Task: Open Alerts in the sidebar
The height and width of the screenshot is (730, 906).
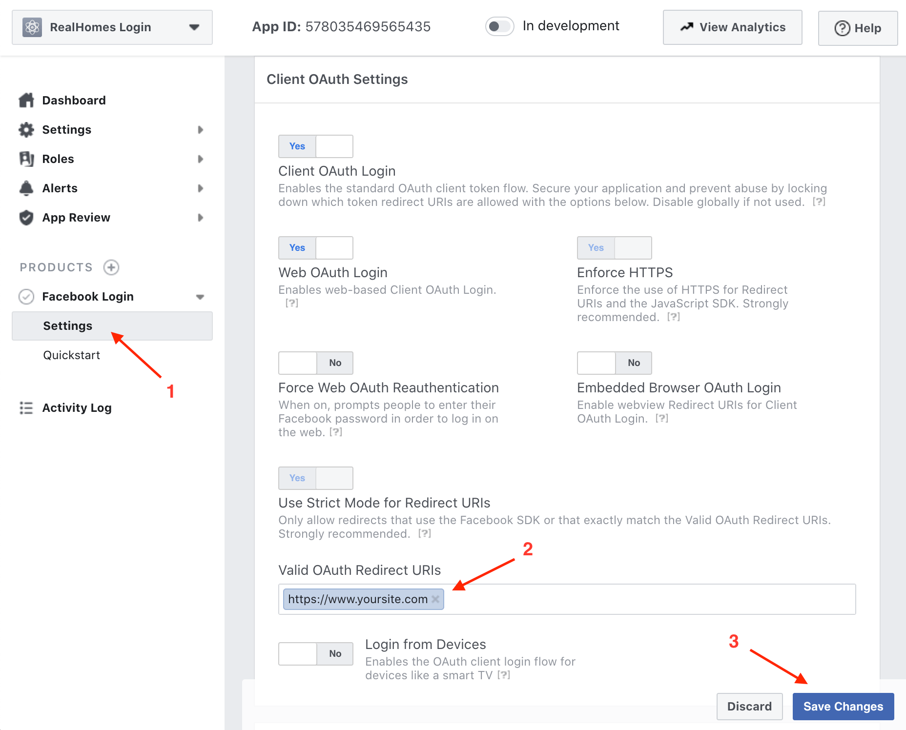Action: pyautogui.click(x=60, y=188)
